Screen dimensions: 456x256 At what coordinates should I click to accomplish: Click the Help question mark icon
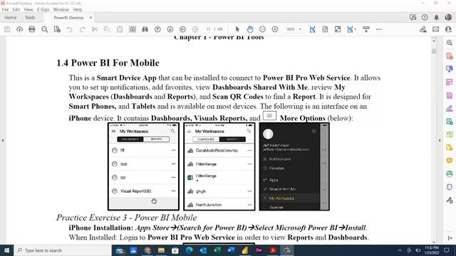[x=425, y=18]
